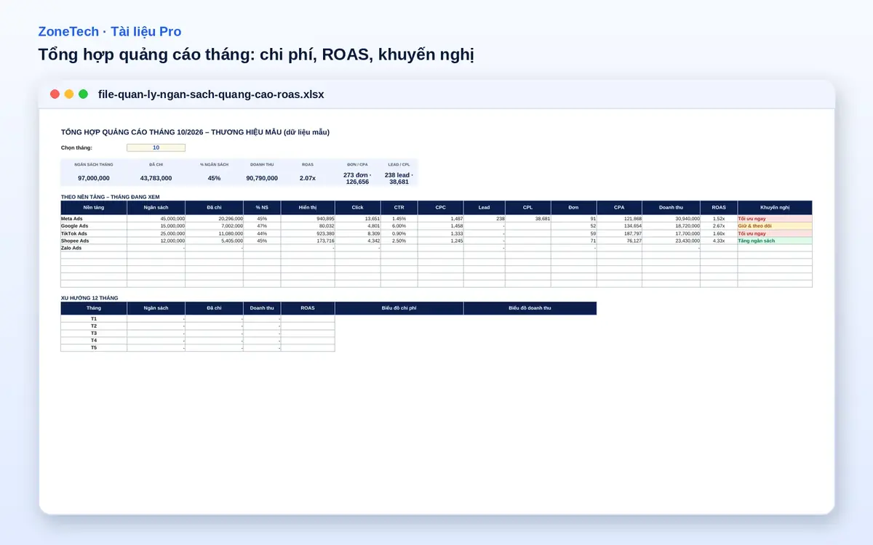873x545 pixels.
Task: Click Google Ads CTR cell 6.00%
Action: [399, 226]
